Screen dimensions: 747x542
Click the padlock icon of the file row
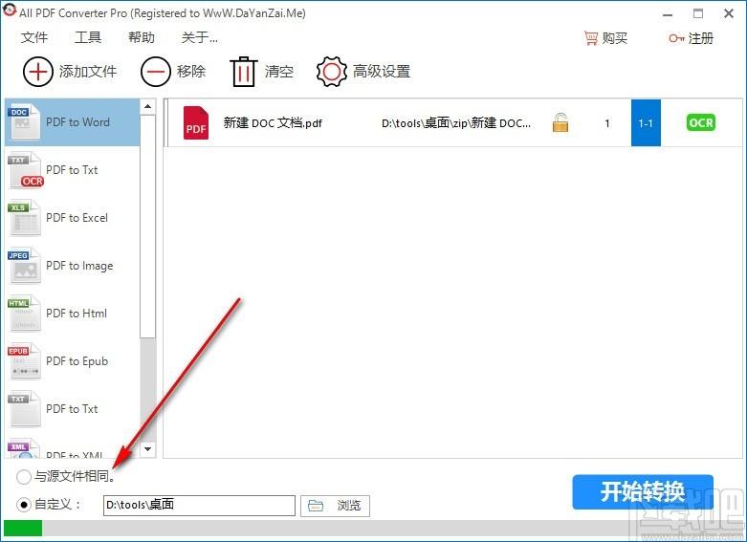pyautogui.click(x=560, y=122)
